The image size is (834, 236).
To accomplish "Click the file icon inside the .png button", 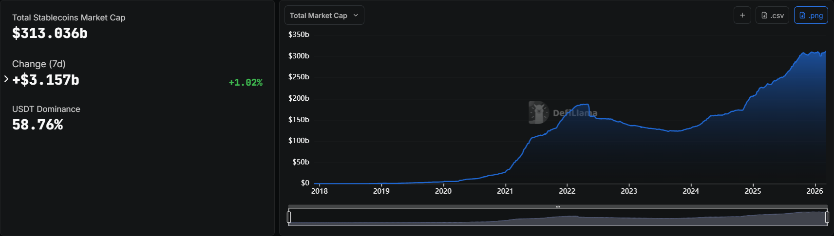I will [802, 16].
